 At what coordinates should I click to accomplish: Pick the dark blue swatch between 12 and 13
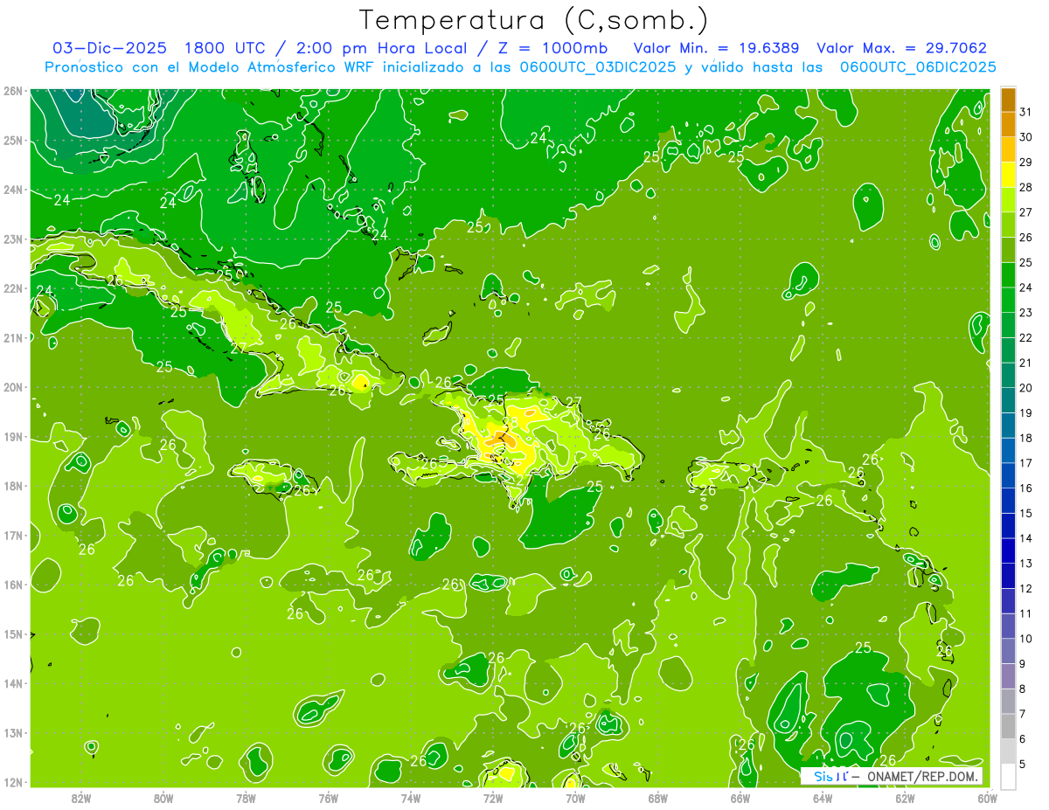(1008, 576)
